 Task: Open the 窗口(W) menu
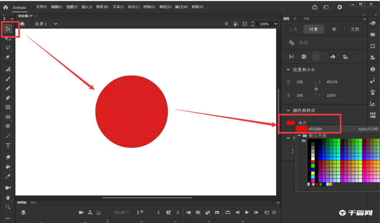point(181,6)
